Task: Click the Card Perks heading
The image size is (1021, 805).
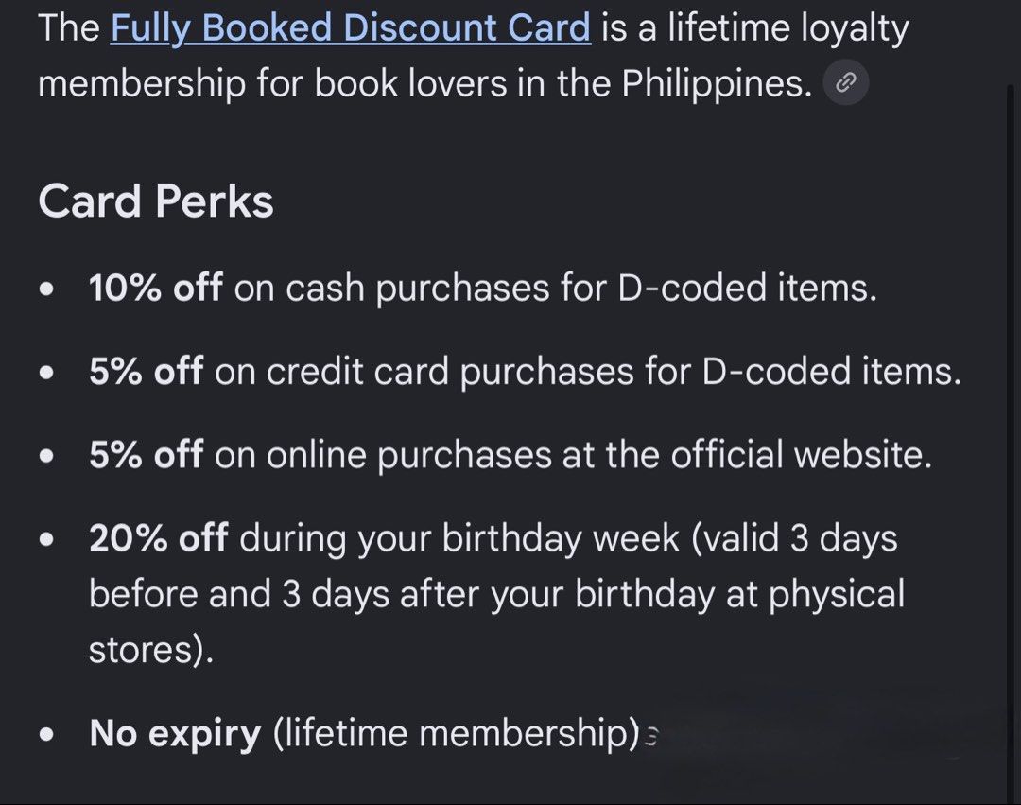Action: pos(156,201)
